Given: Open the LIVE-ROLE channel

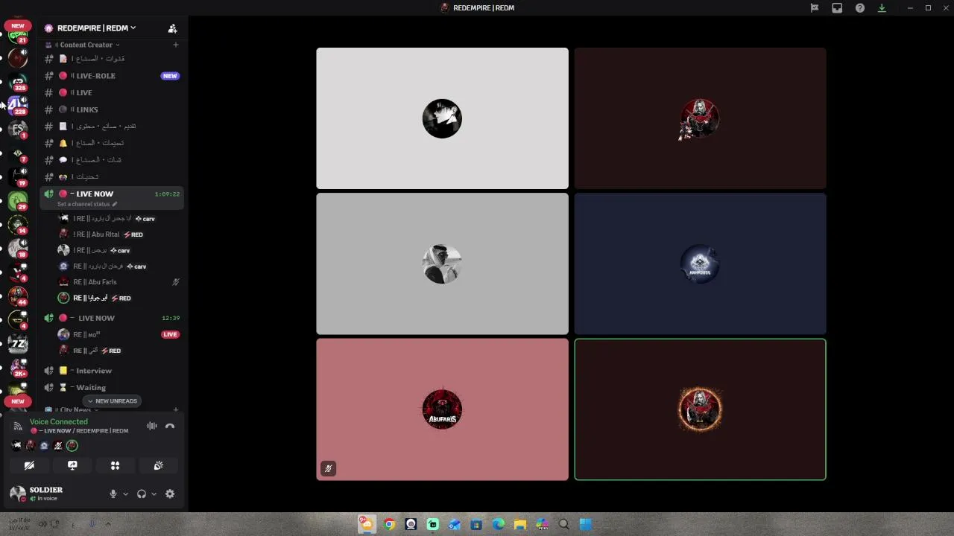Looking at the screenshot, I should pos(112,76).
